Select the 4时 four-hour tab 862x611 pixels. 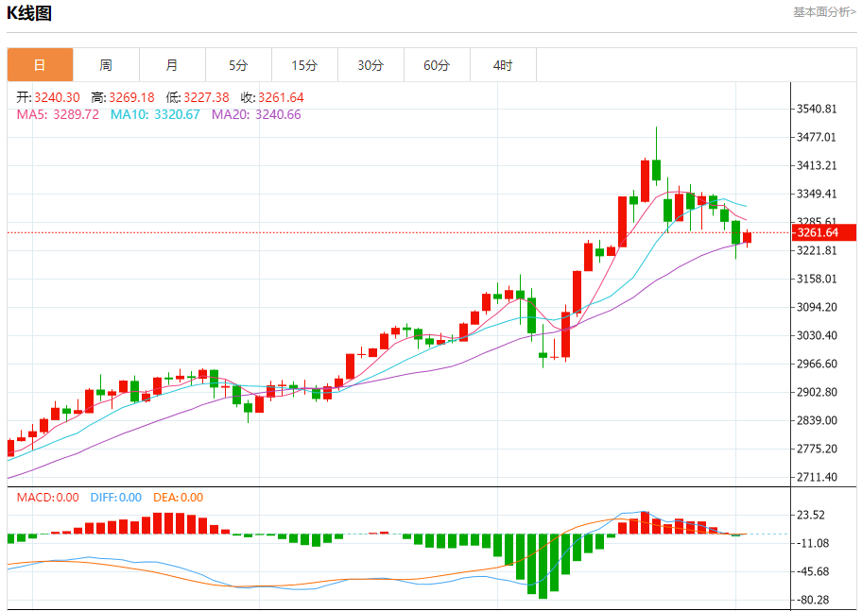(x=503, y=65)
